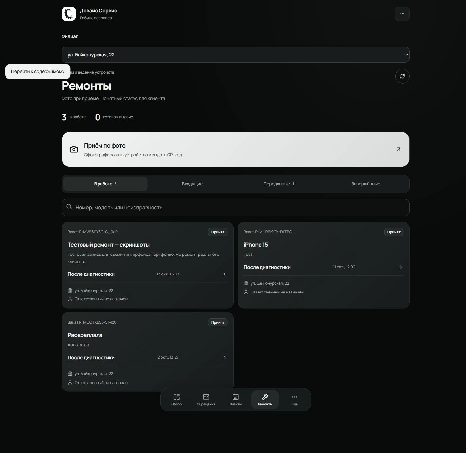
Task: Open Тестовый ремонт — скриншоты title
Action: 108,245
